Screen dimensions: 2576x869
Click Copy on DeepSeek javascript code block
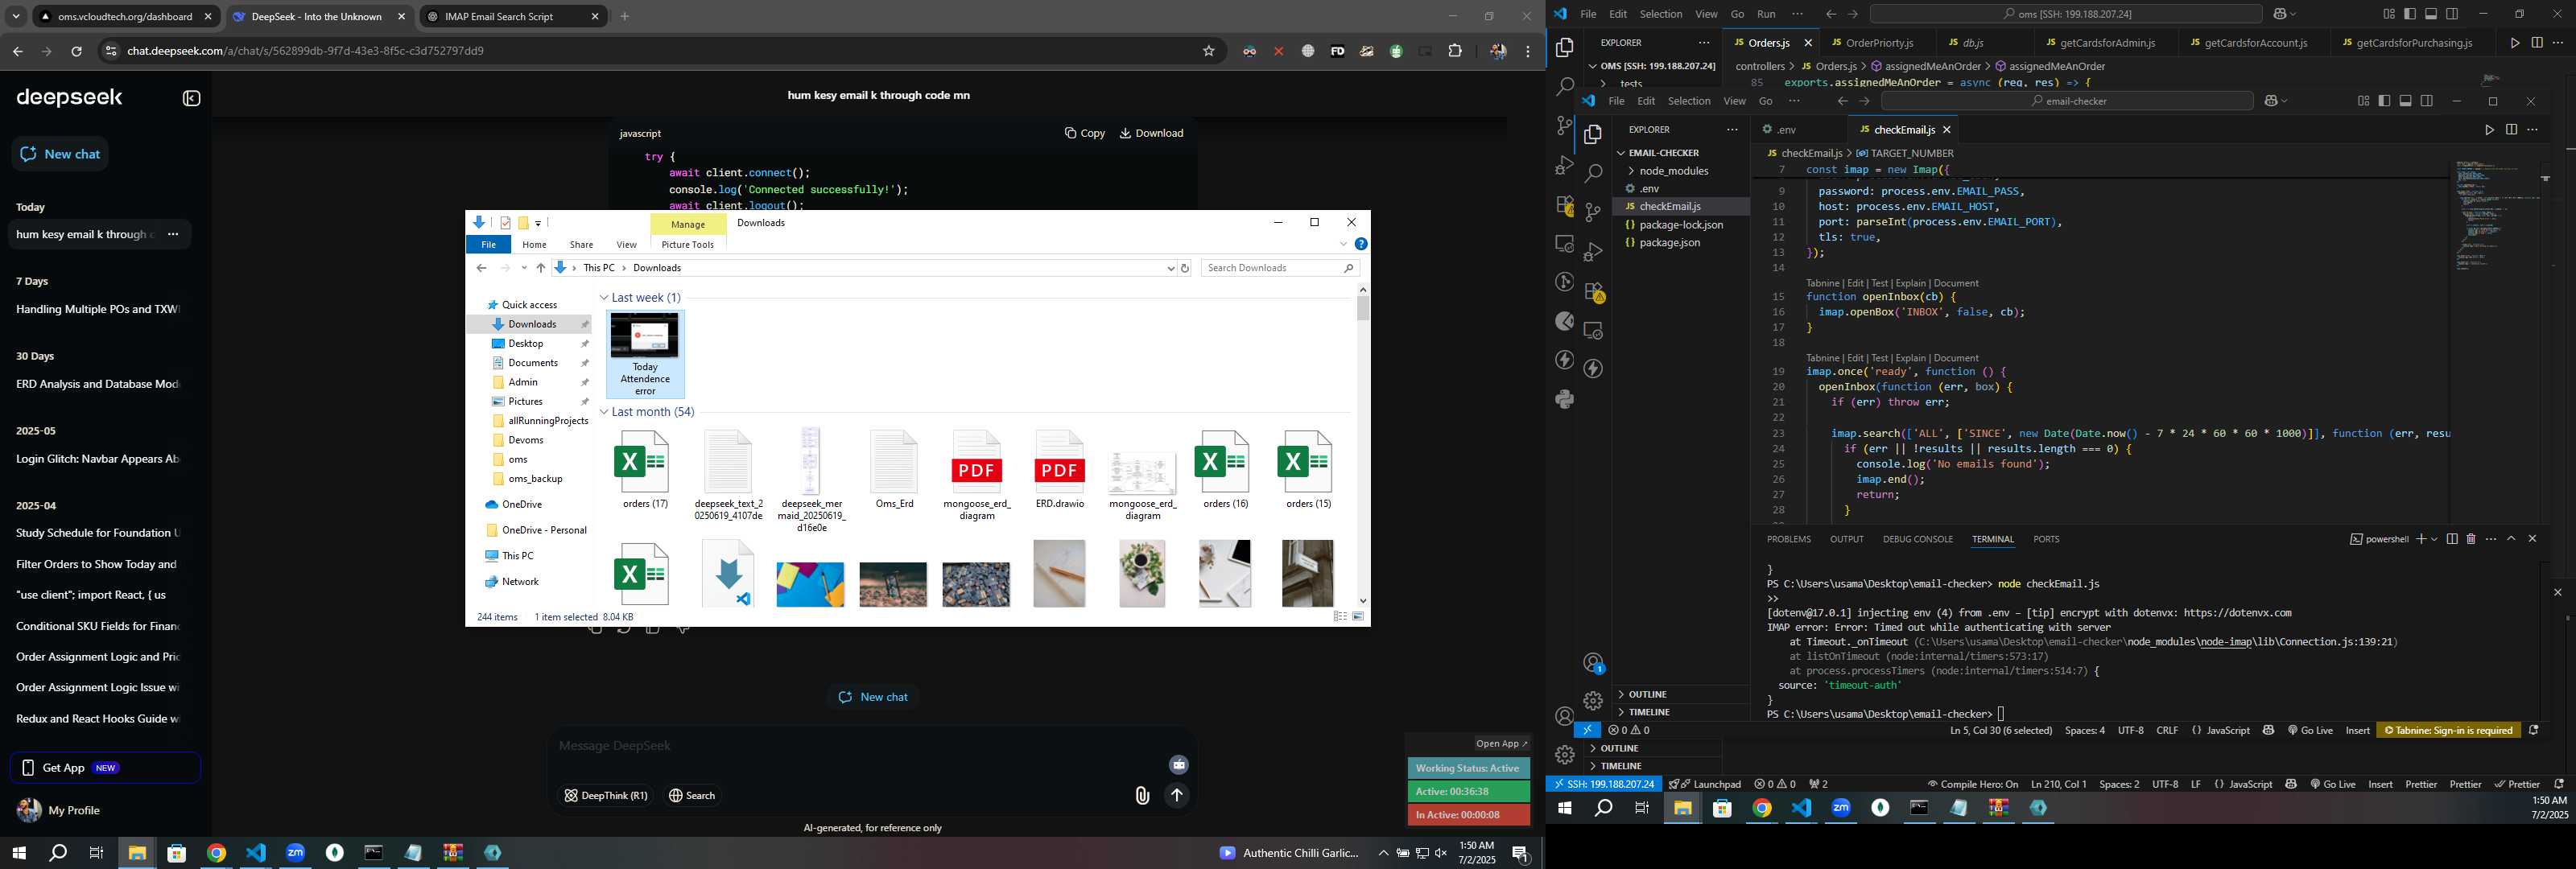[x=1085, y=133]
